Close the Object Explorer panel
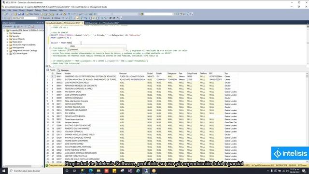 [42, 23]
